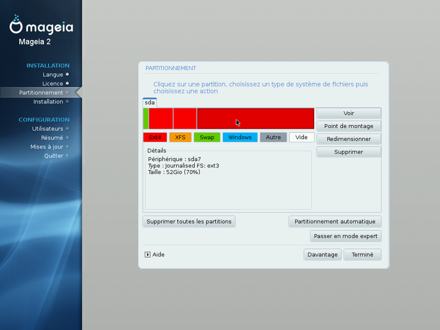Choose the Autre filesystem type
This screenshot has height=330, width=440.
pos(273,137)
